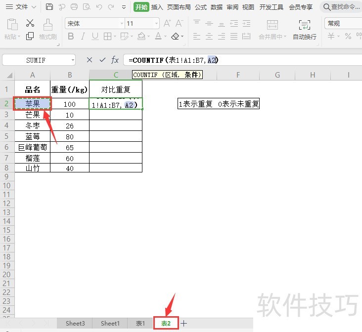
Task: Align text to bottom
Action: pos(222,24)
